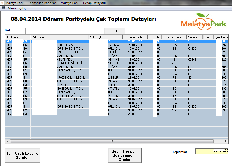The height and width of the screenshot is (166, 232).
Task: Select the row dated 30.07.2014
Action: [117, 96]
